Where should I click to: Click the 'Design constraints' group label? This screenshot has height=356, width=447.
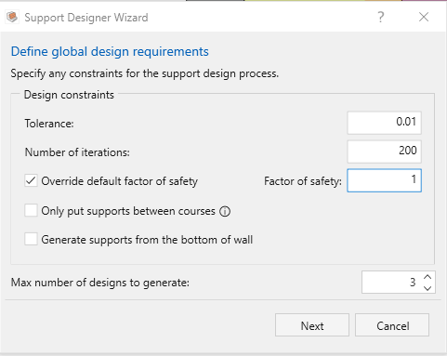click(69, 95)
